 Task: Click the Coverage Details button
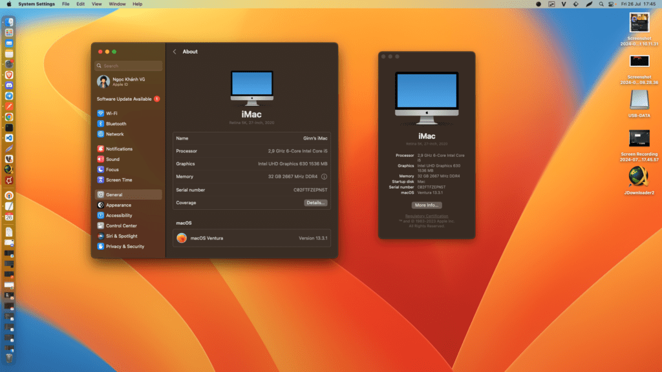tap(315, 203)
